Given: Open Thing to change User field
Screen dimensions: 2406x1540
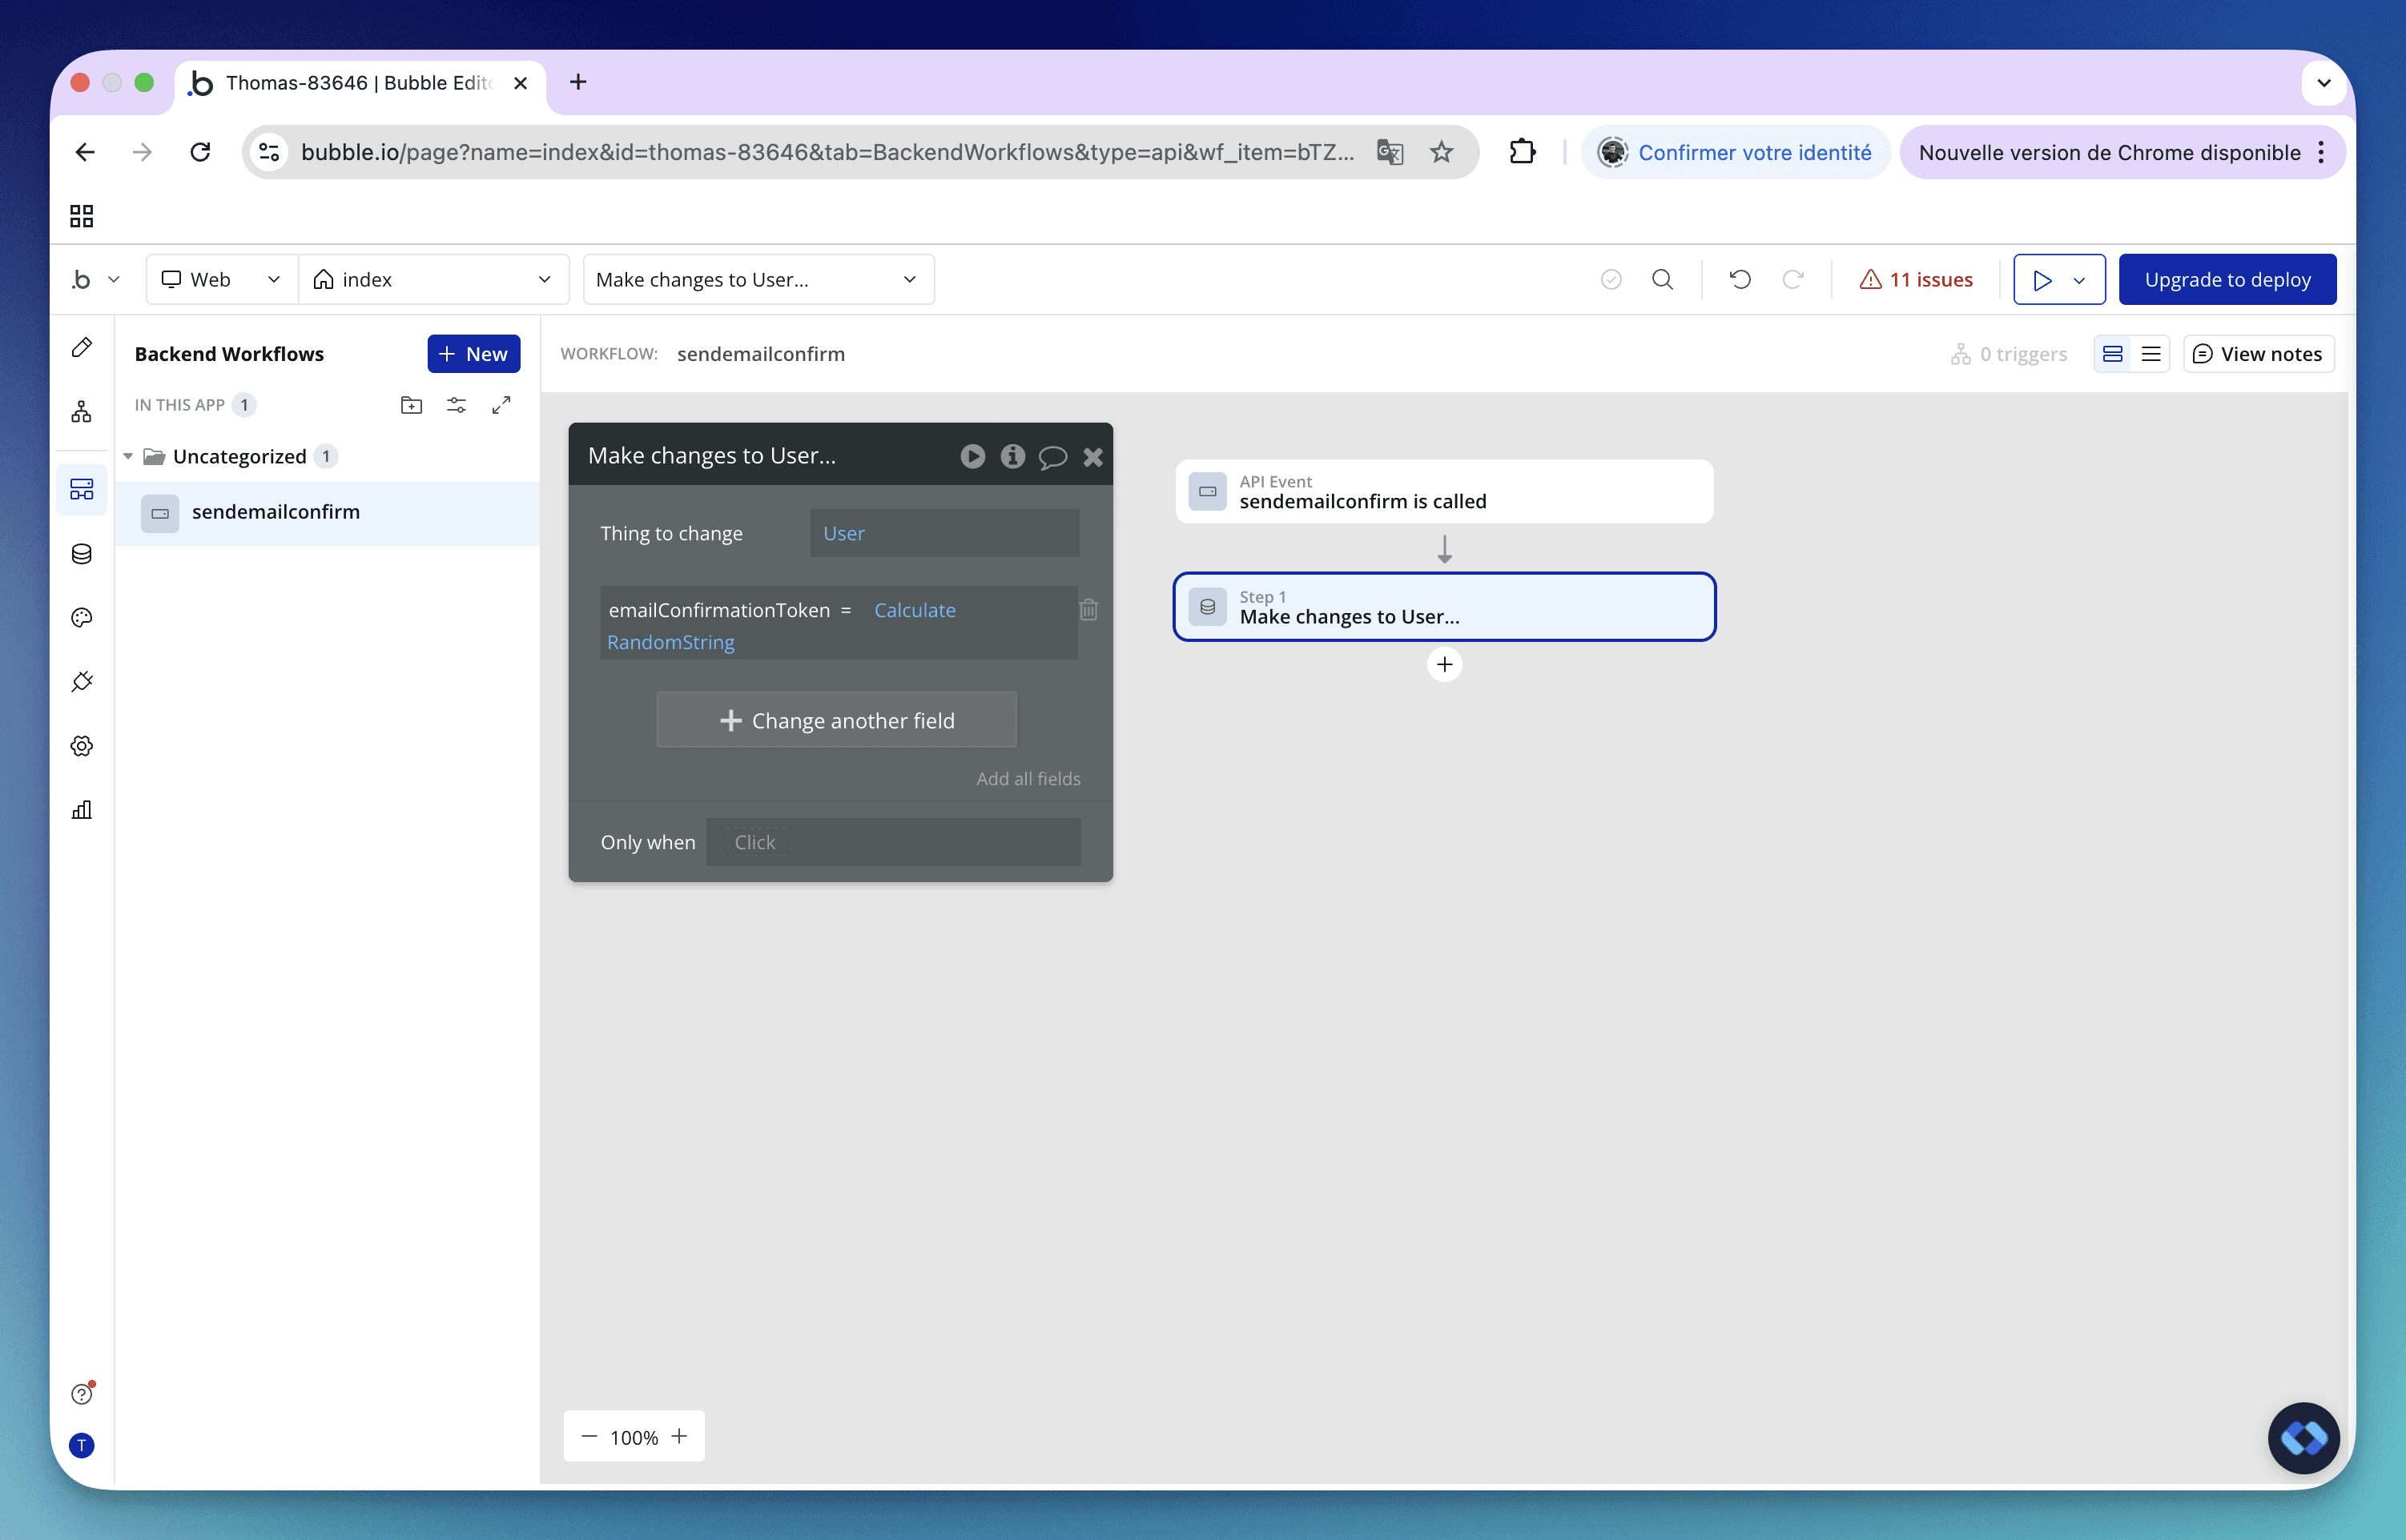Looking at the screenshot, I should [943, 533].
